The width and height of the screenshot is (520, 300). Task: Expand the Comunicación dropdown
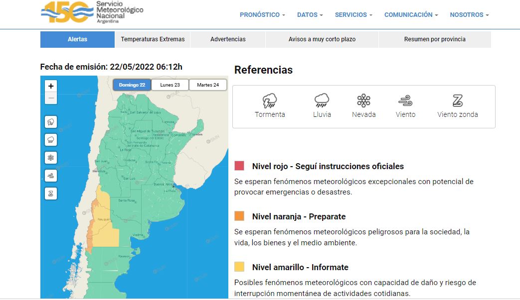(x=411, y=15)
